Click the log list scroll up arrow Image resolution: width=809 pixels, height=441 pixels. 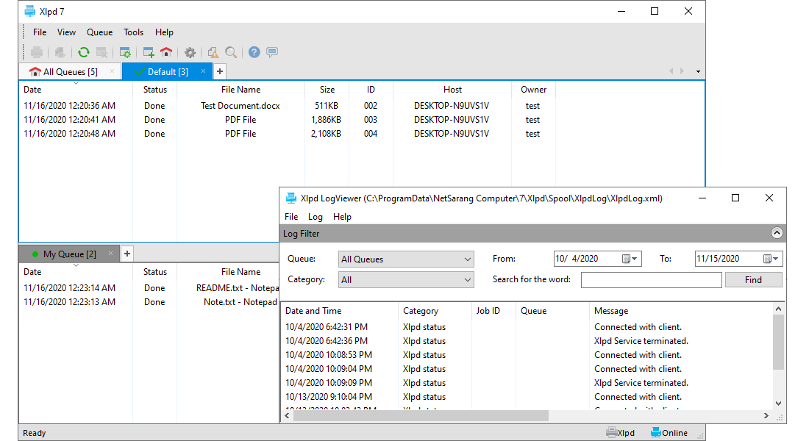tap(778, 309)
